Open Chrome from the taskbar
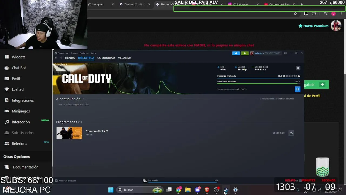Viewport: 346px width, 195px height. click(178, 190)
